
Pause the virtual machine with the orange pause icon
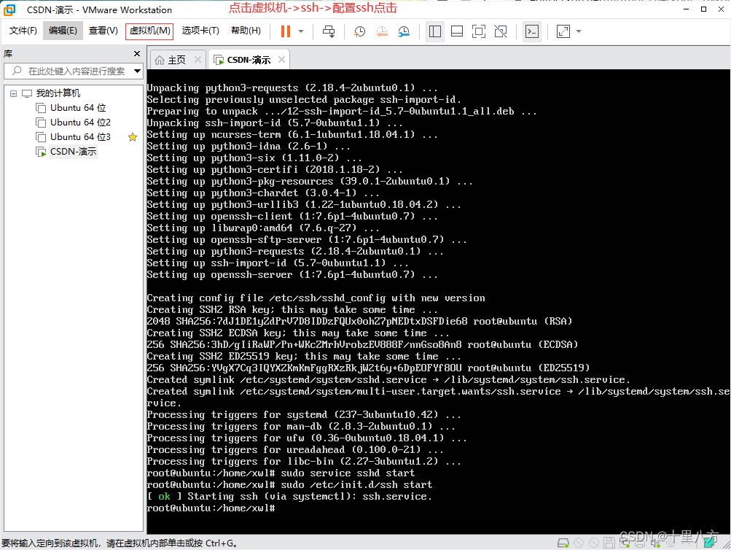(286, 31)
